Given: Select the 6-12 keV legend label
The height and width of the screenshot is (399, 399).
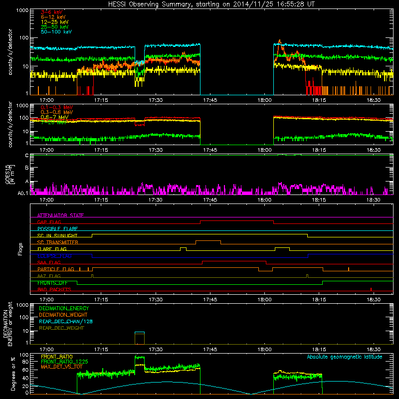Looking at the screenshot, I should [x=53, y=17].
